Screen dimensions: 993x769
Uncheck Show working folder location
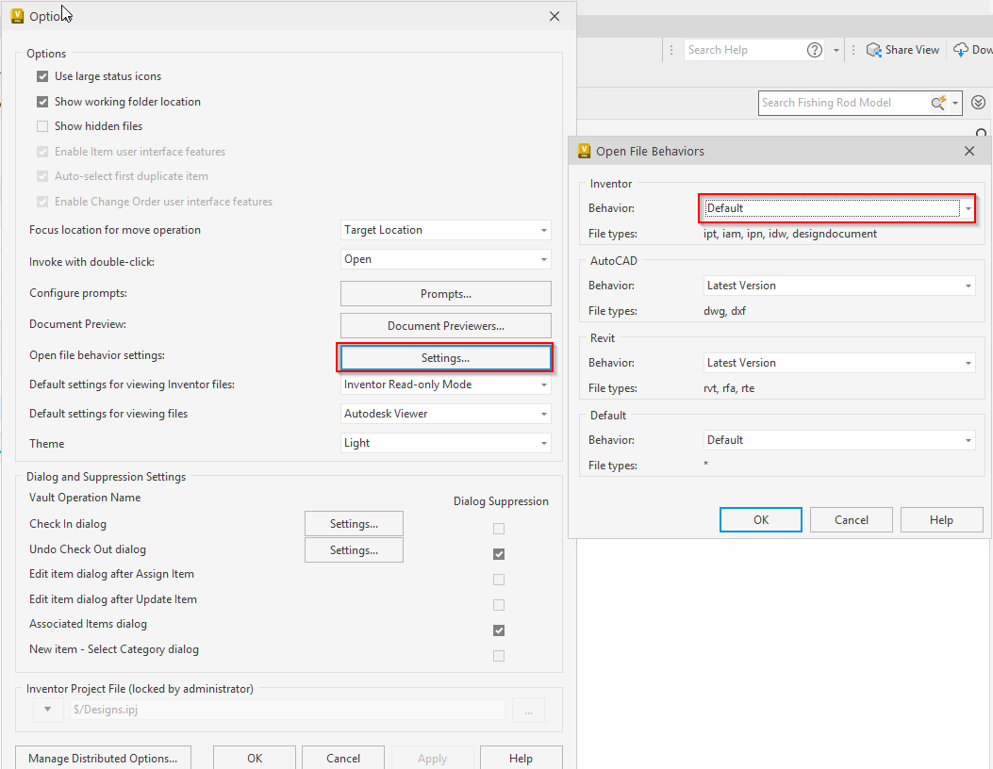coord(42,101)
